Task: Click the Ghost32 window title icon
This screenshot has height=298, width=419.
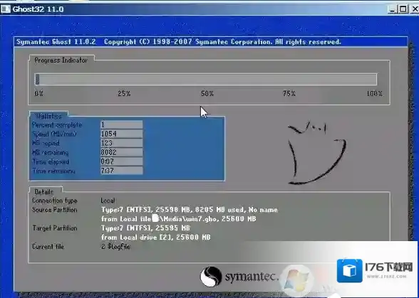Action: click(x=6, y=9)
